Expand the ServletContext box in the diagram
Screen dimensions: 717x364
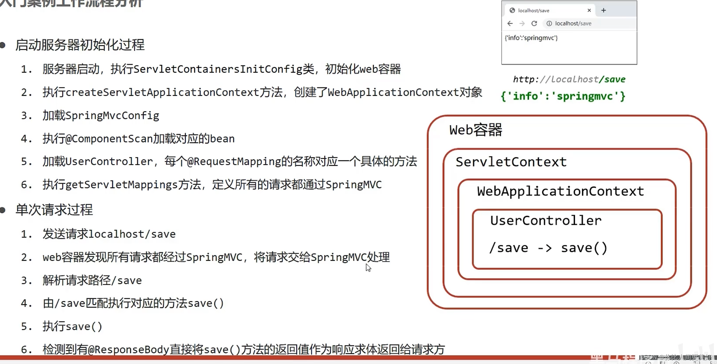511,162
